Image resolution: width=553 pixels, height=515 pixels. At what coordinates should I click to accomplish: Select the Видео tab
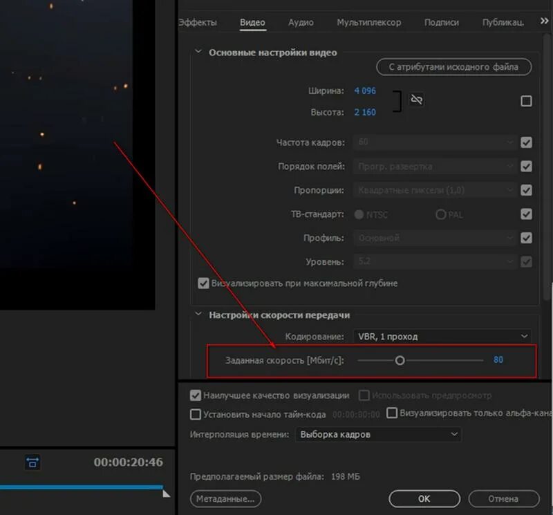click(x=252, y=22)
